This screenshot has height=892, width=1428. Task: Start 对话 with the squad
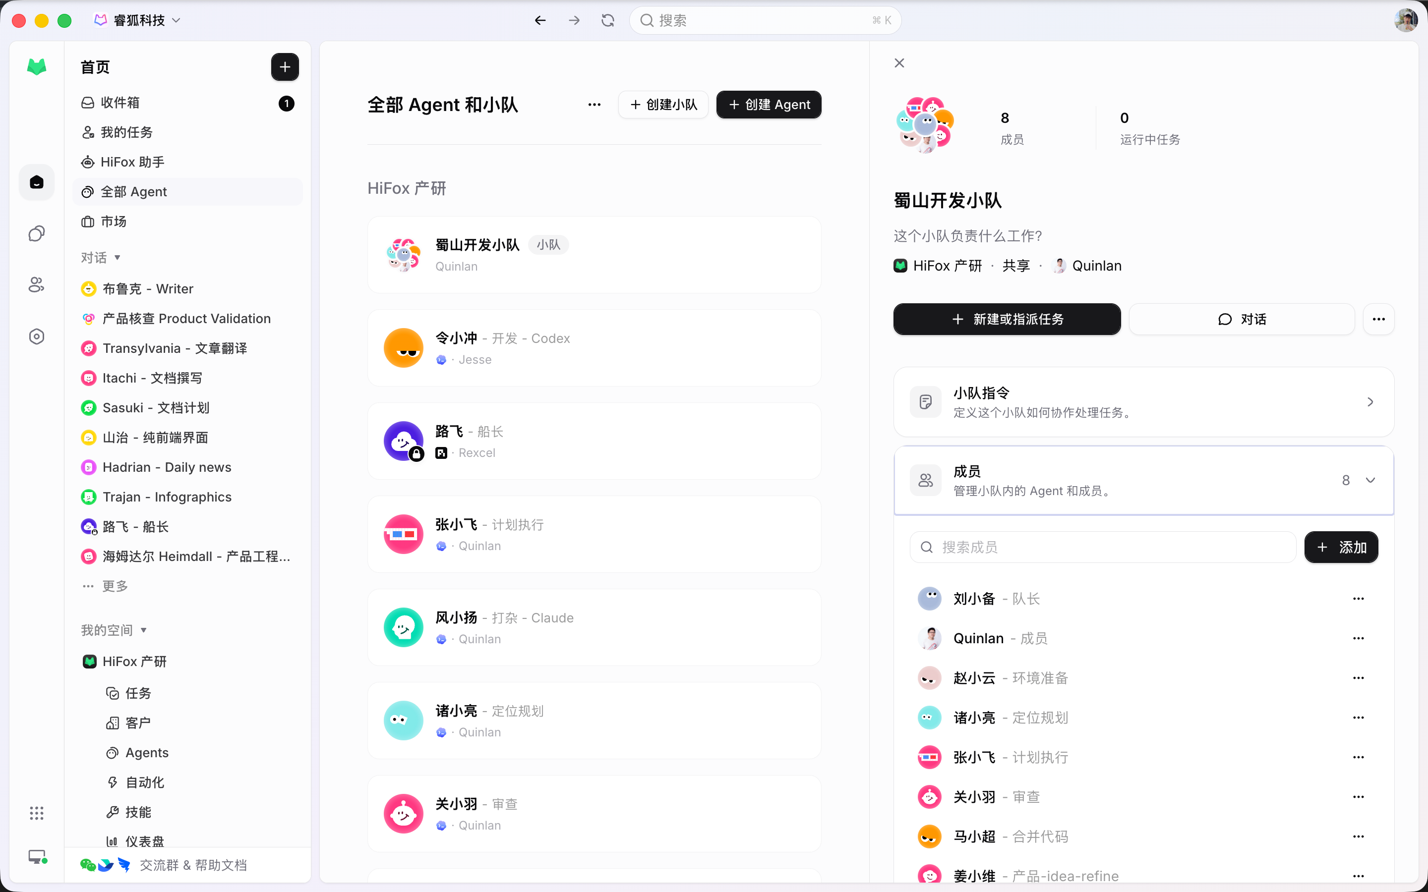(x=1242, y=319)
